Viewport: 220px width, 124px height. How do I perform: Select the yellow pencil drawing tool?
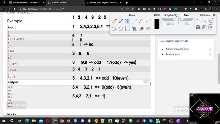(114, 21)
